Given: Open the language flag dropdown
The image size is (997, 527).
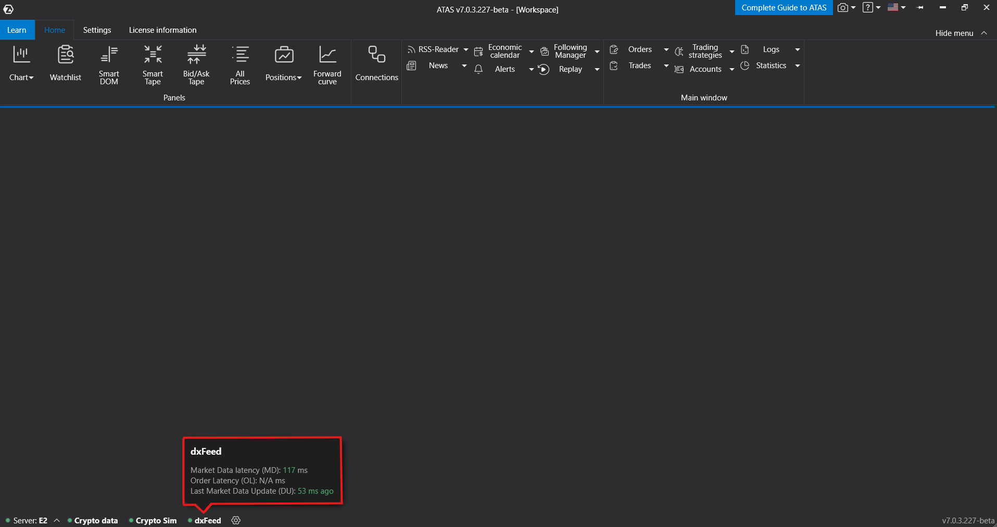Looking at the screenshot, I should [897, 7].
